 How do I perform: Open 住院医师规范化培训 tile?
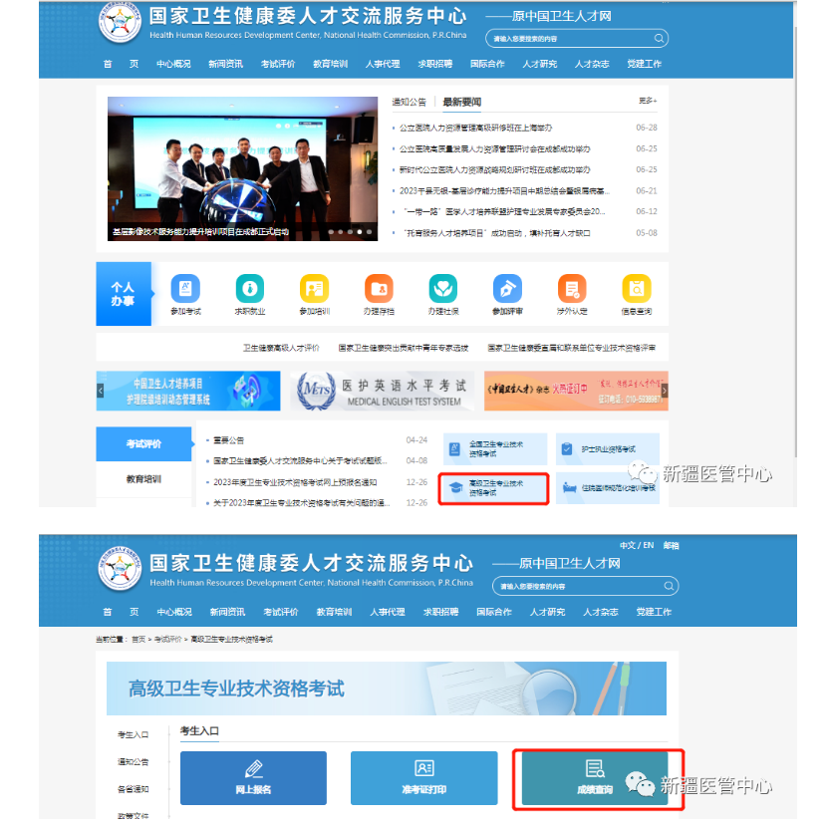(x=608, y=488)
